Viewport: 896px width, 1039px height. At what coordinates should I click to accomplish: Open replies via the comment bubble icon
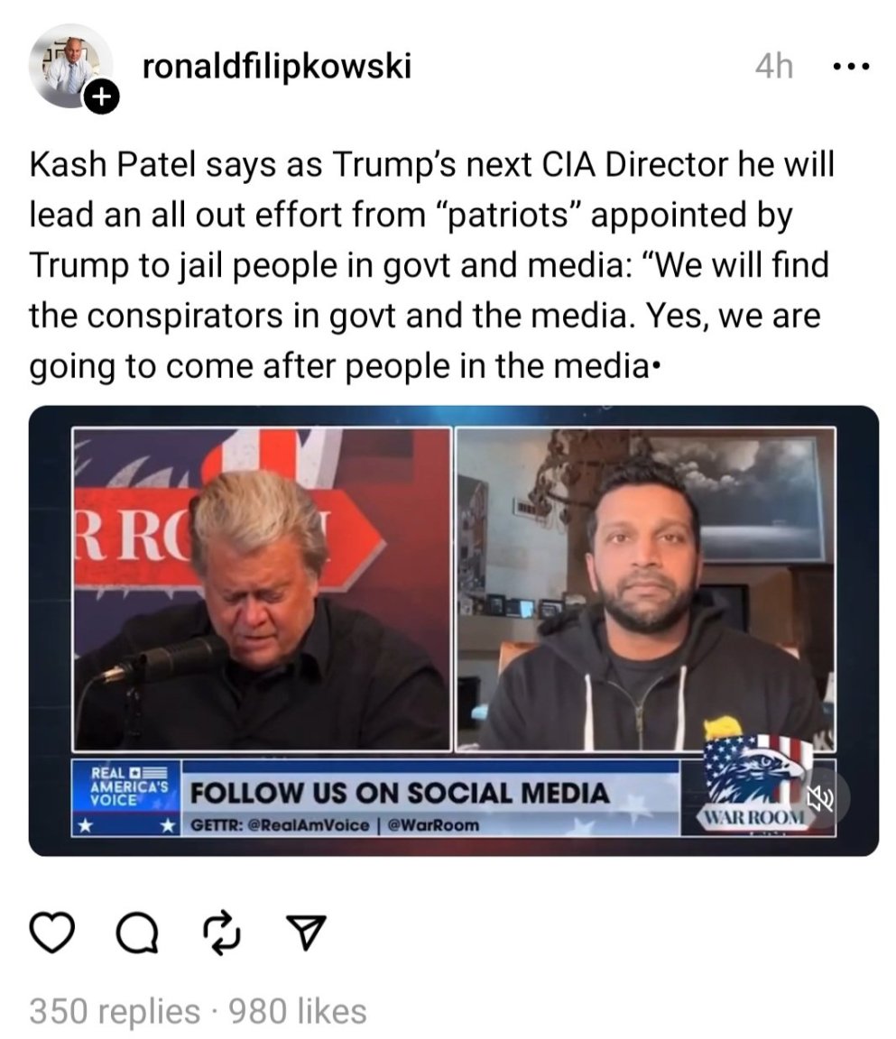pyautogui.click(x=137, y=933)
